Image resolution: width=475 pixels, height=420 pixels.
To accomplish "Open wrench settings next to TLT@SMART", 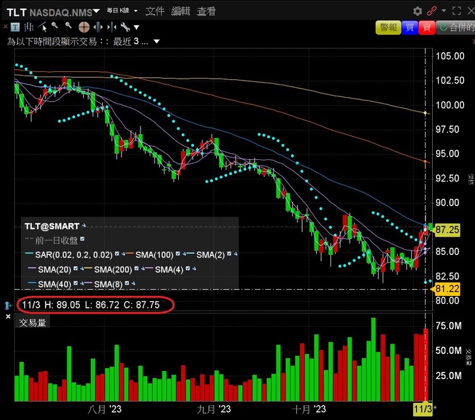I will 84,226.
